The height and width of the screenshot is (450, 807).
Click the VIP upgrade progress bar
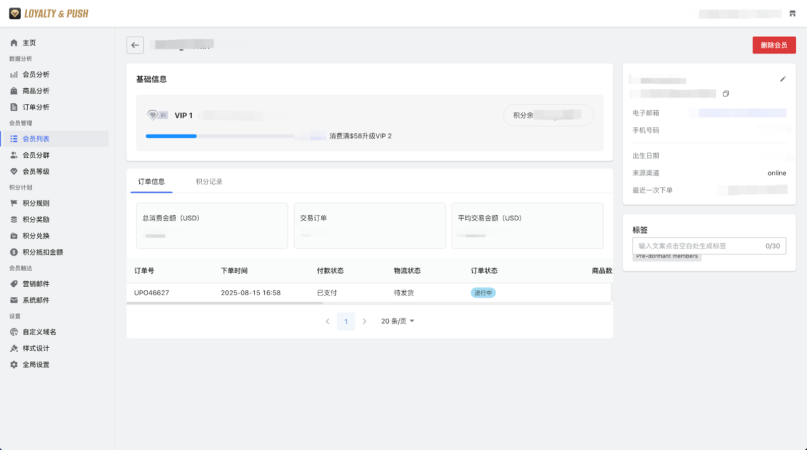220,136
